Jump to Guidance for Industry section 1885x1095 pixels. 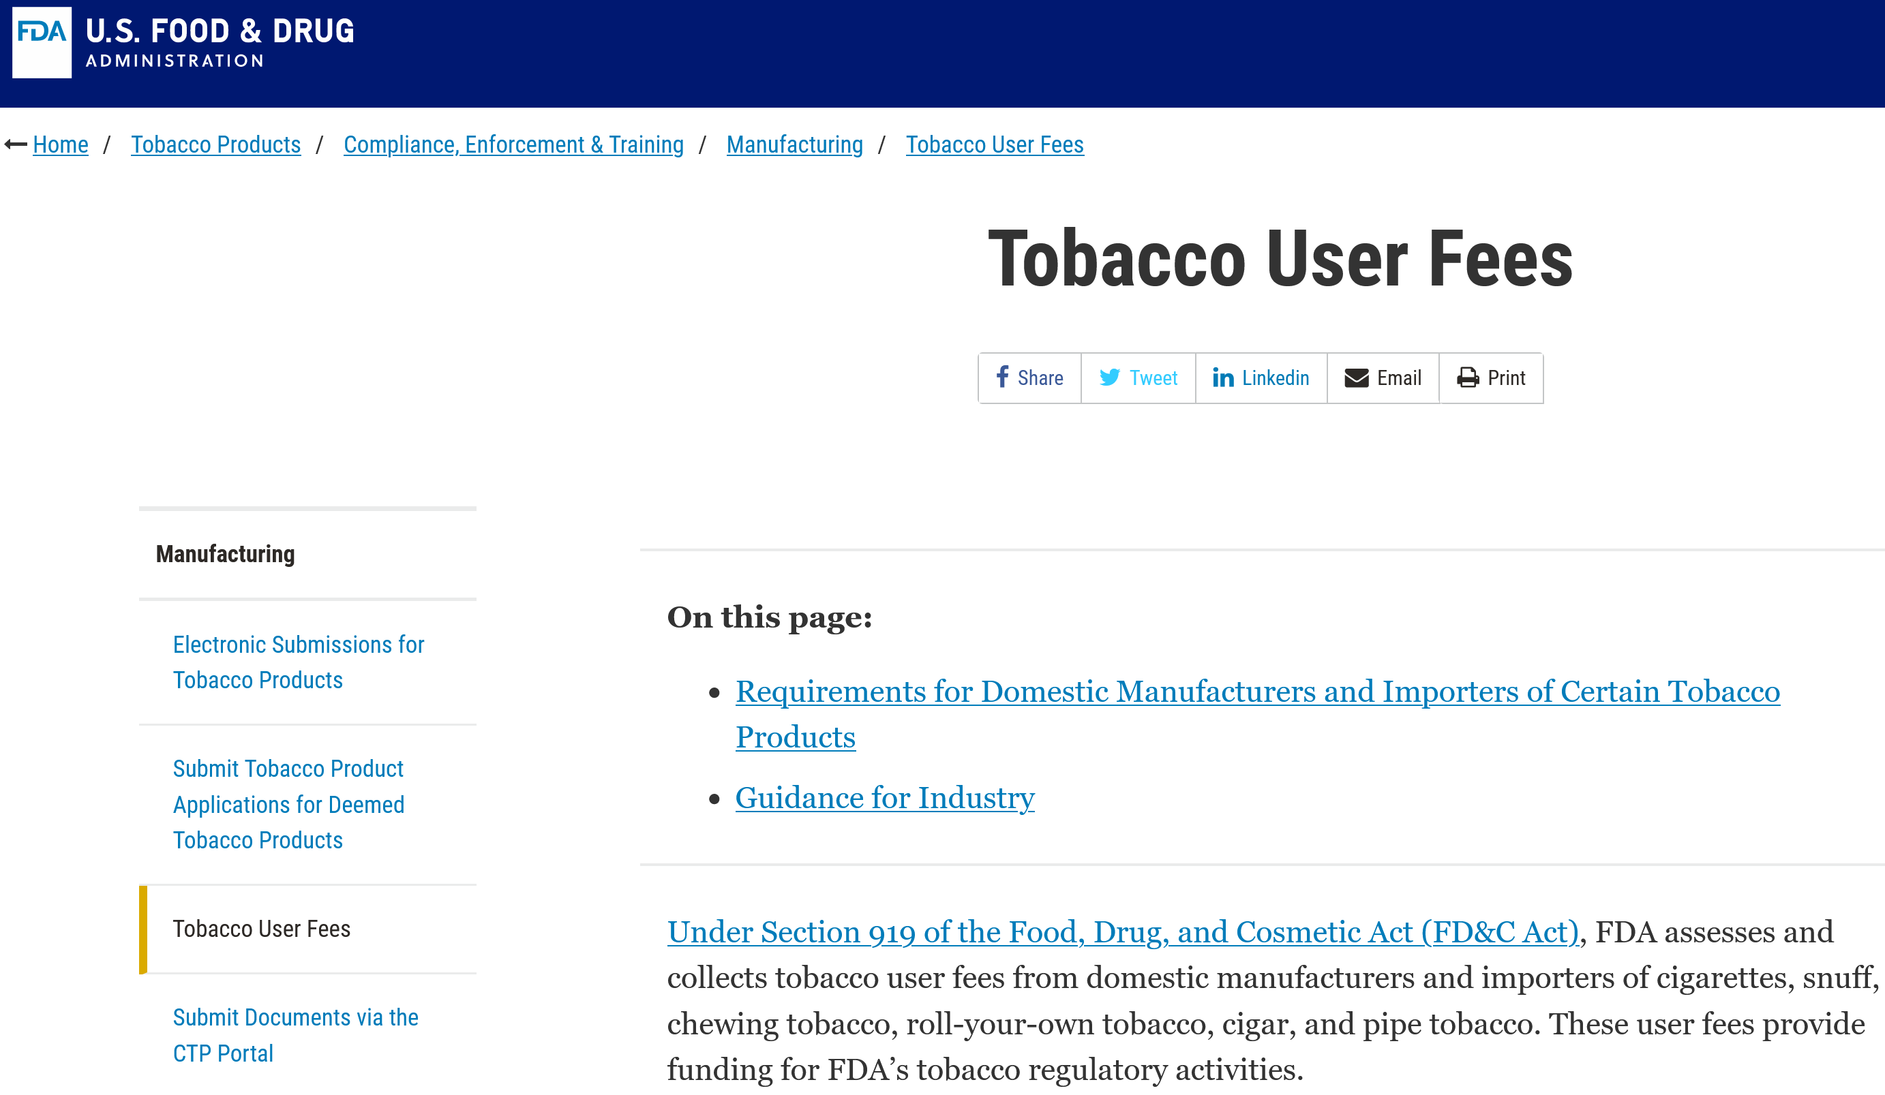point(884,797)
